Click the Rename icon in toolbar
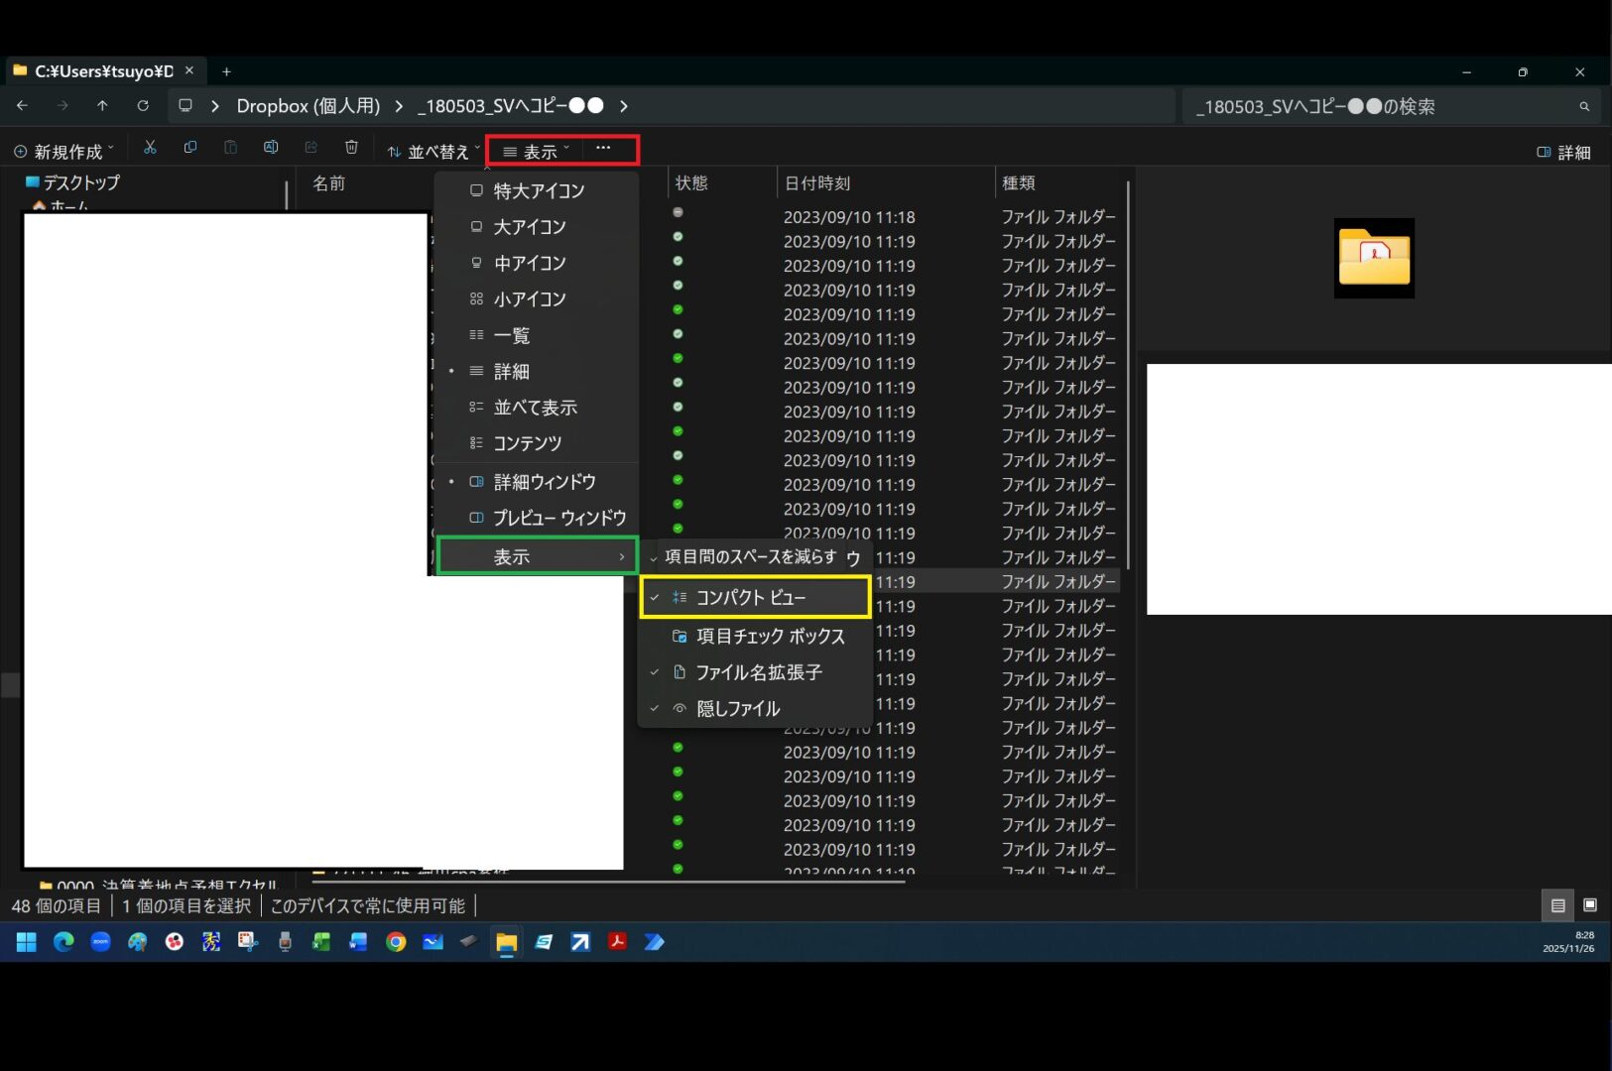The width and height of the screenshot is (1612, 1071). click(271, 148)
